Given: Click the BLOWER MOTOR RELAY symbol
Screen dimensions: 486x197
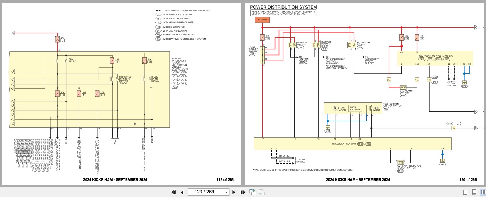Looking at the screenshot, I should pyautogui.click(x=316, y=45).
